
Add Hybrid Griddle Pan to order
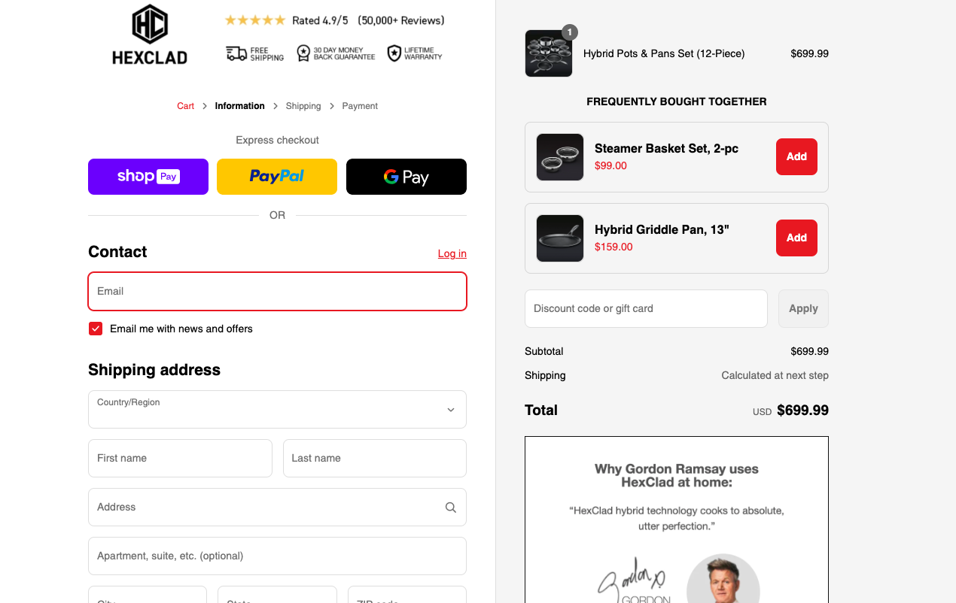click(796, 238)
